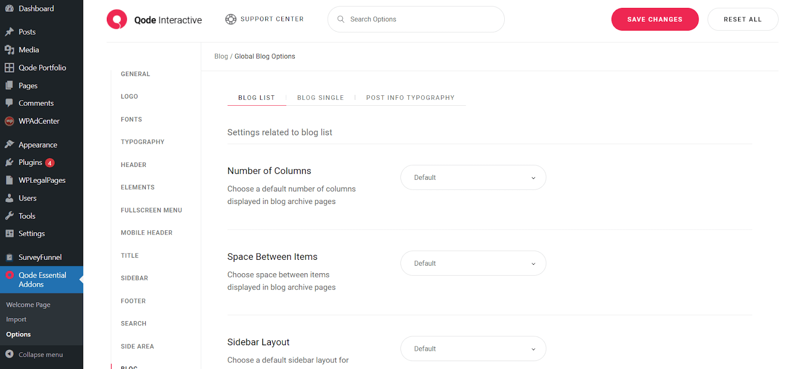This screenshot has height=369, width=791.
Task: Click the Settings sliders icon
Action: (x=9, y=234)
